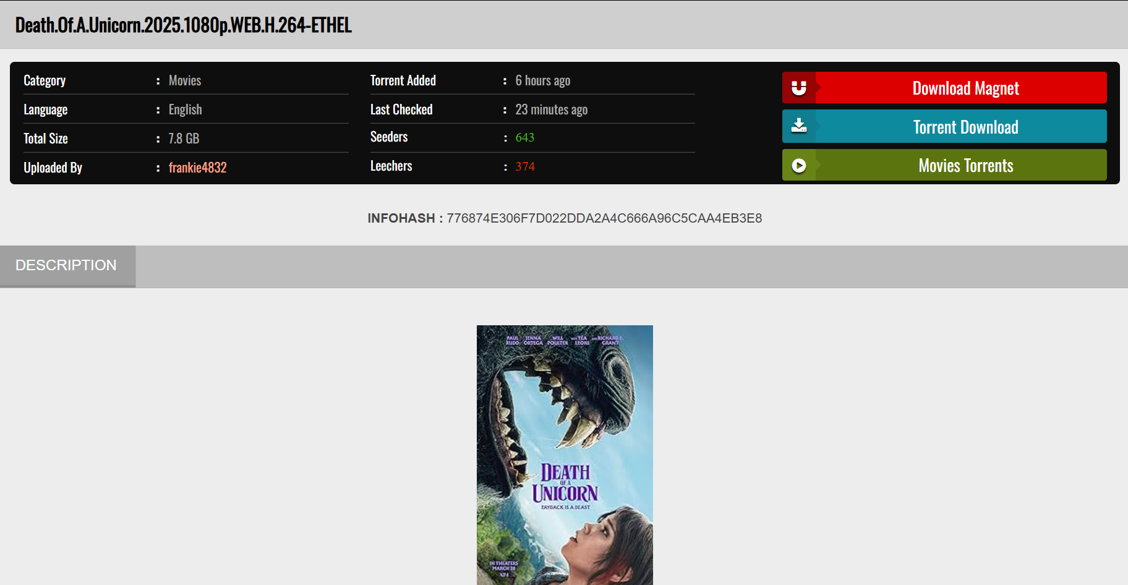
Task: Click the Total Size label
Action: [46, 139]
